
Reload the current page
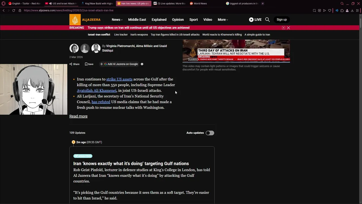(14, 10)
